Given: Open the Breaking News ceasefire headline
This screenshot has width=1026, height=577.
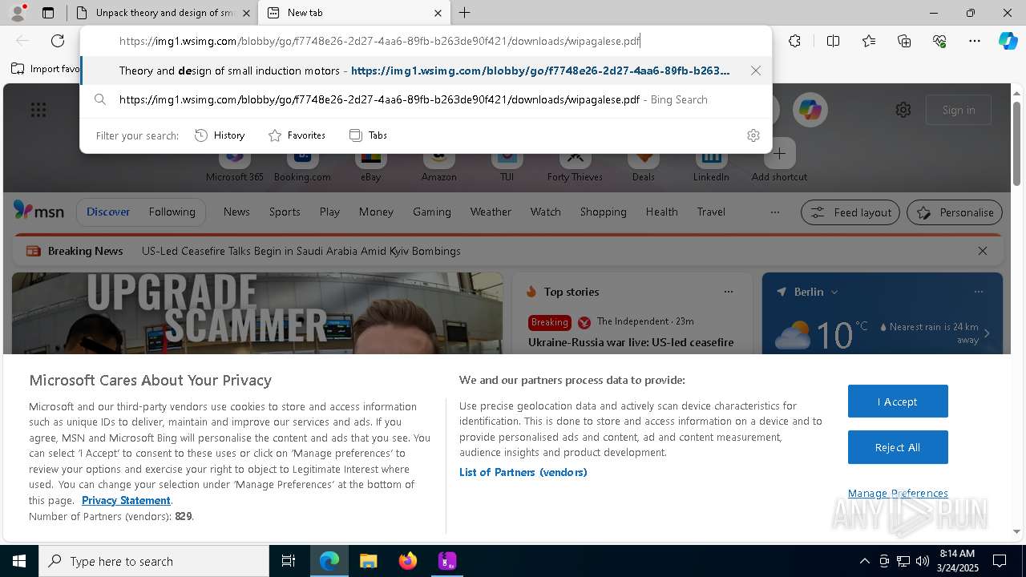Looking at the screenshot, I should pyautogui.click(x=301, y=251).
